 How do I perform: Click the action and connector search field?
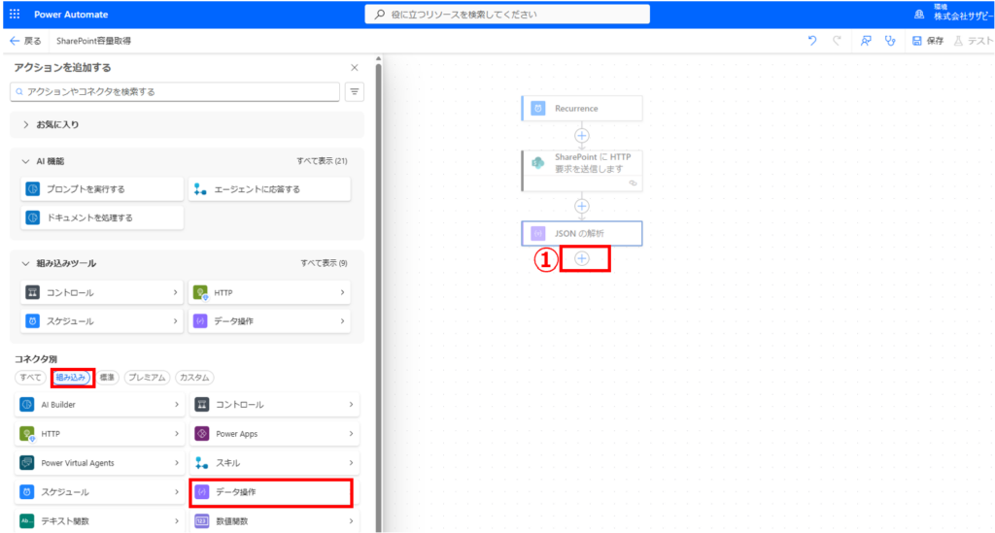pyautogui.click(x=175, y=91)
